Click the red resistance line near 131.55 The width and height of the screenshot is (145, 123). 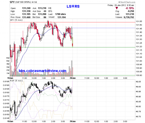[72, 22]
